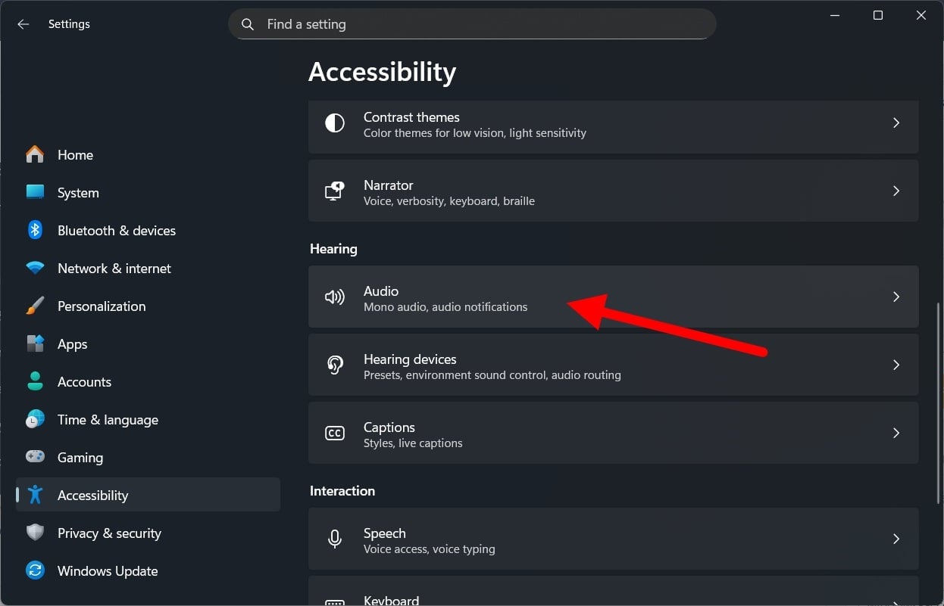Viewport: 944px width, 606px height.
Task: Click 'Voice, verbosity, keyboard, braille' description
Action: pyautogui.click(x=449, y=201)
